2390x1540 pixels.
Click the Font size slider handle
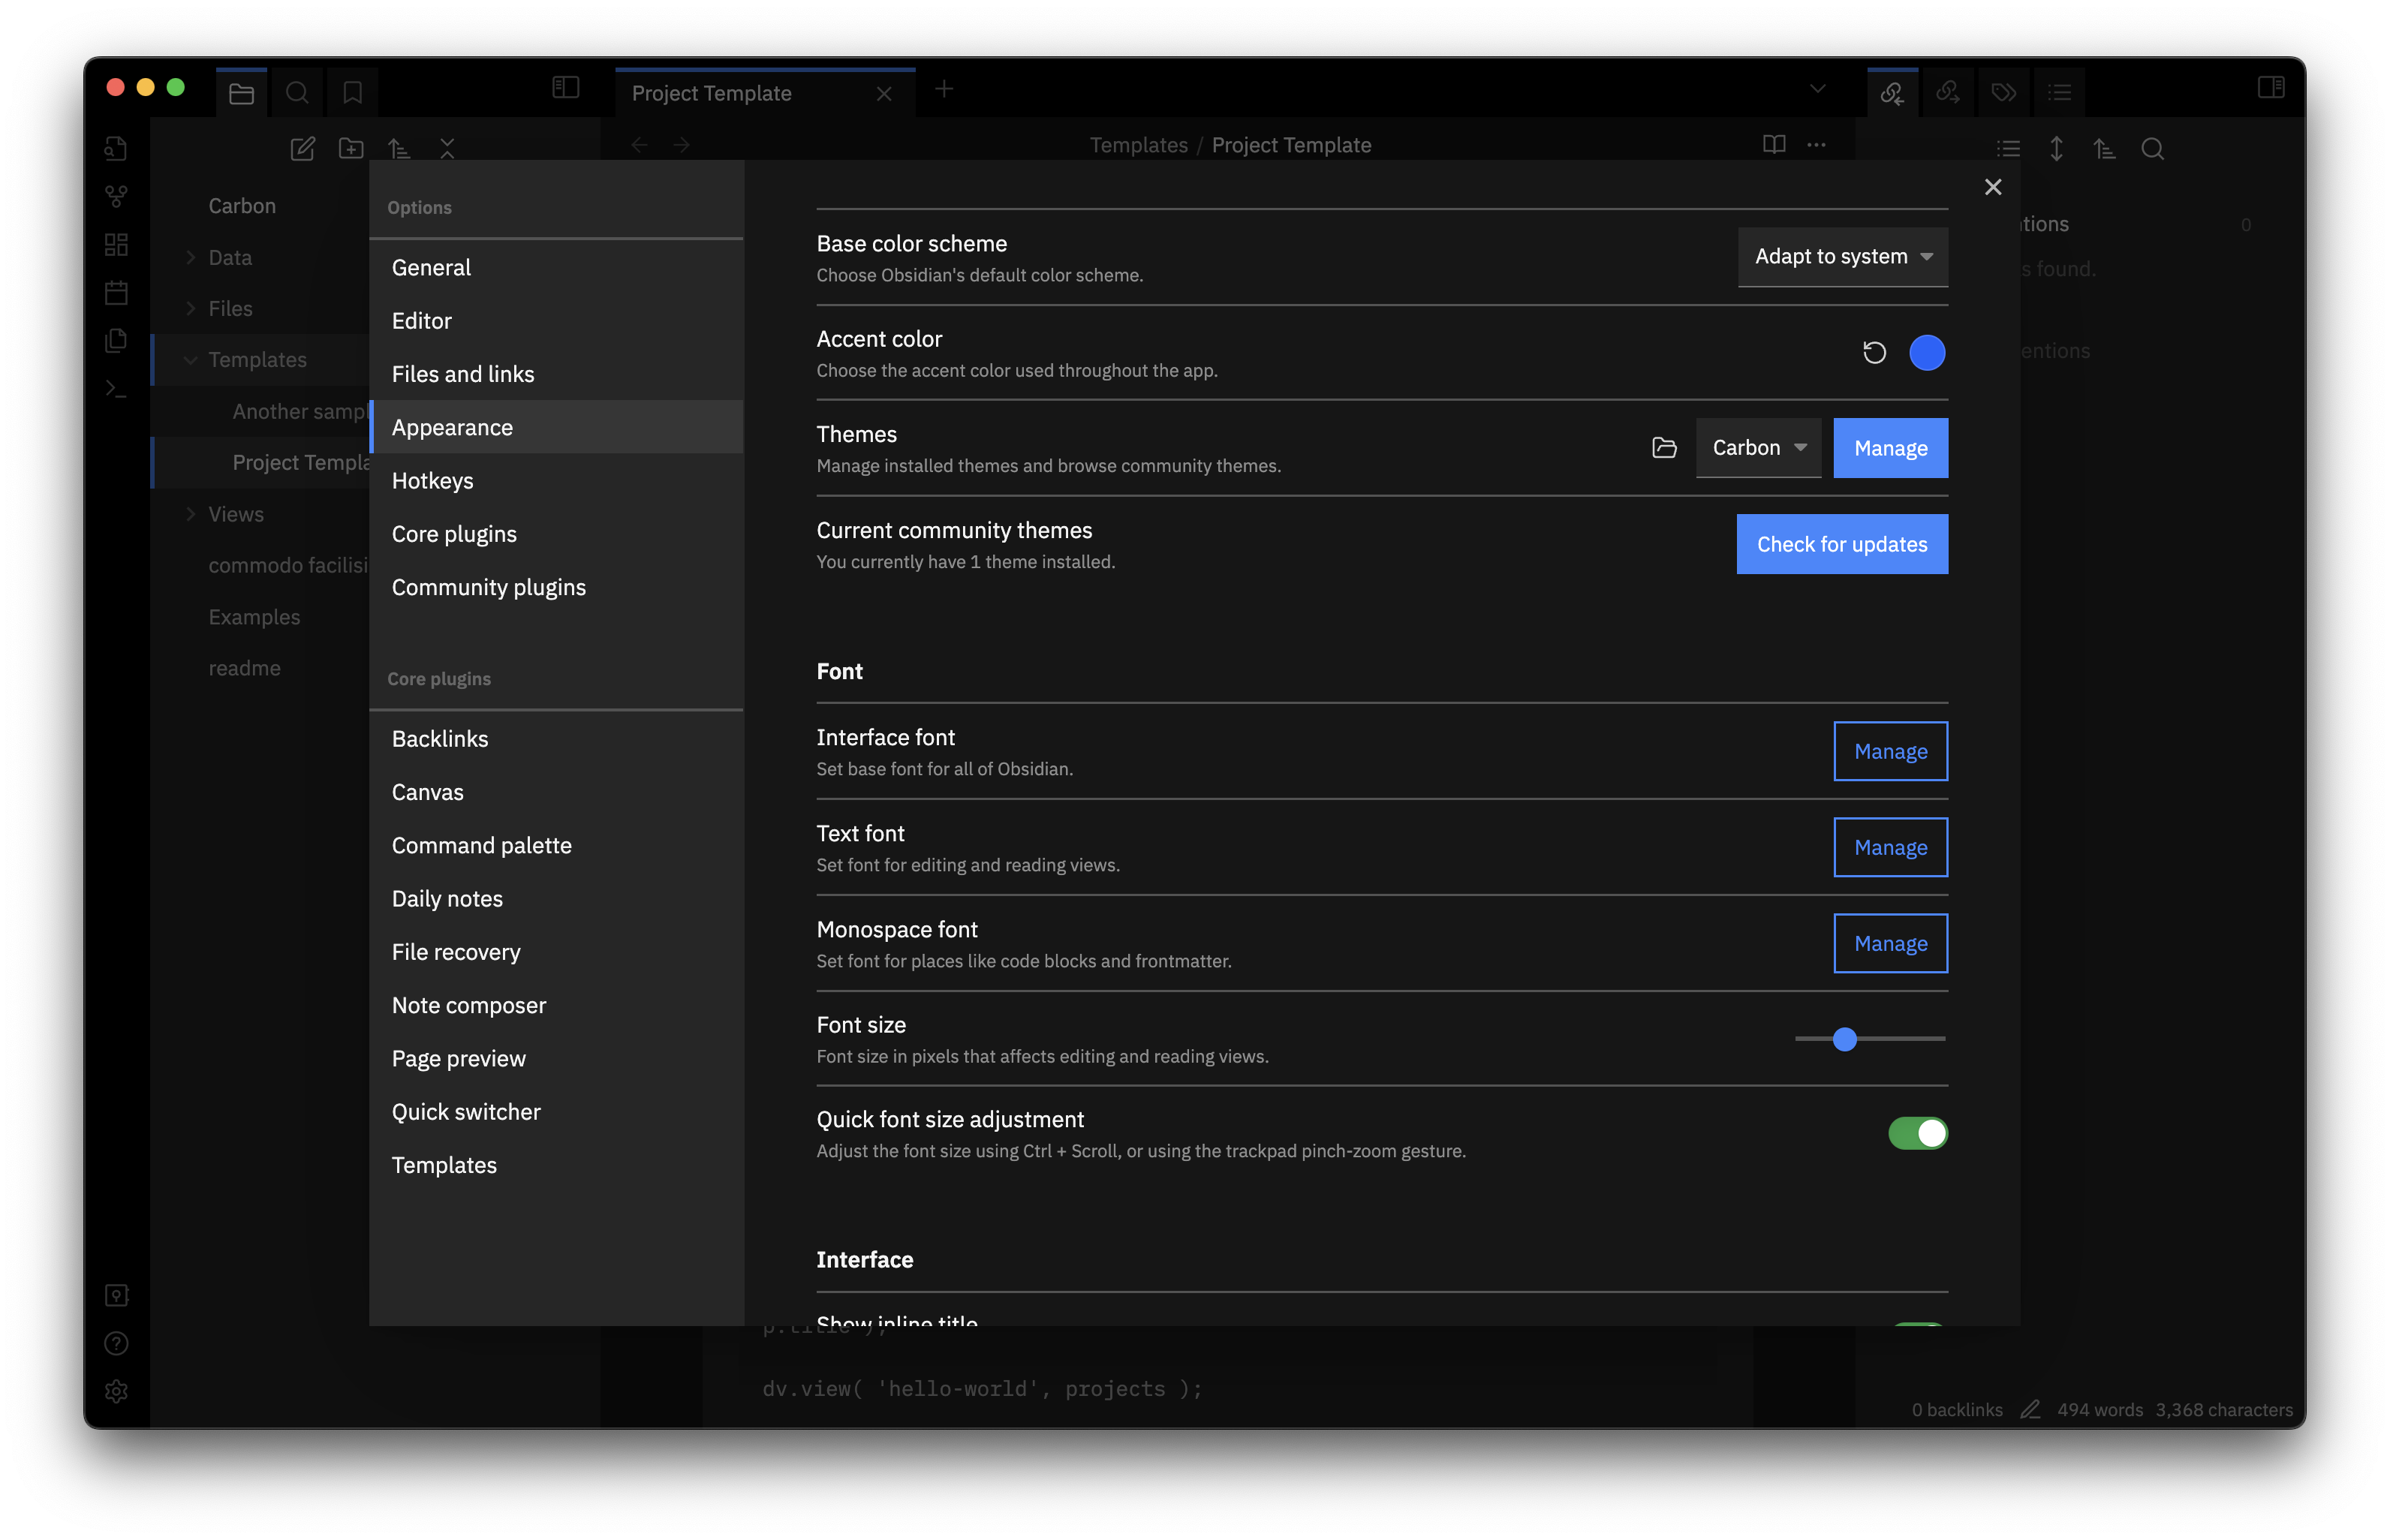pyautogui.click(x=1844, y=1039)
